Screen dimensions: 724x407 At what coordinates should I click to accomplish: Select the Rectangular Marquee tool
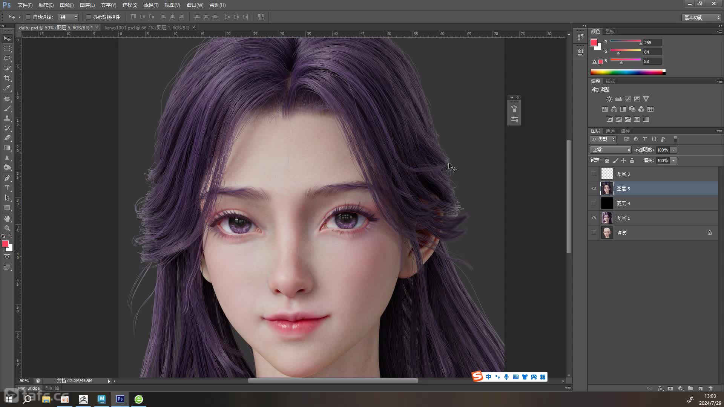[7, 49]
